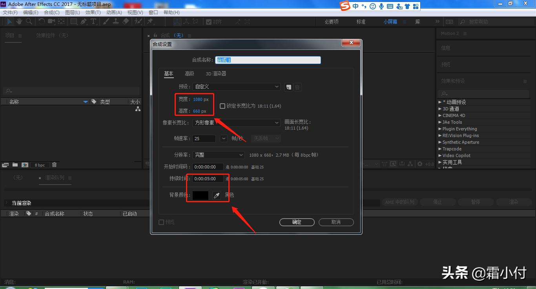
Task: Expand the 3D Channel effects category
Action: click(440, 109)
